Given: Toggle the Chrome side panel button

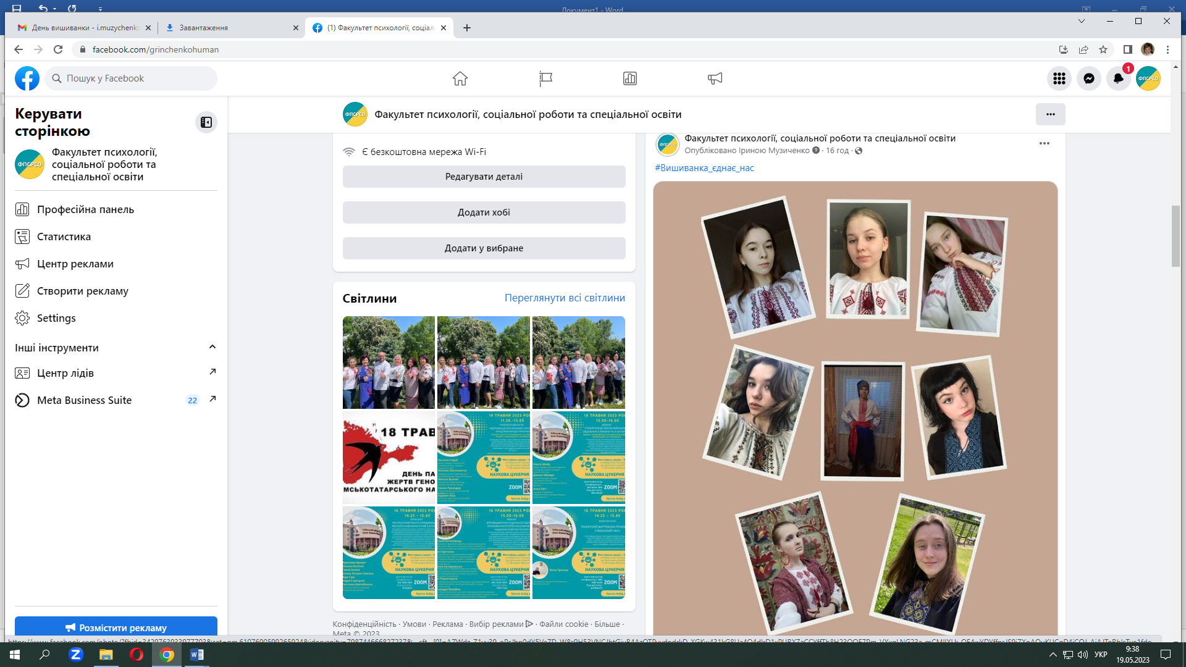Looking at the screenshot, I should (1127, 49).
